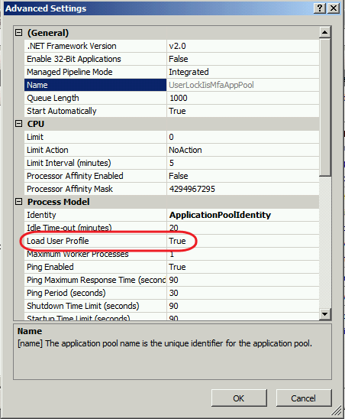The width and height of the screenshot is (345, 419).
Task: Click OK to confirm settings
Action: 239,398
